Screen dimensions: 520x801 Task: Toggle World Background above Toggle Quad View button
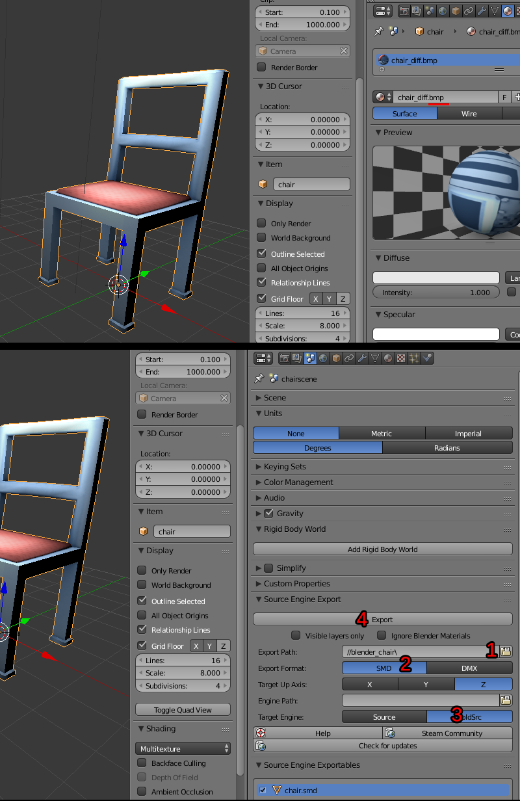point(142,584)
